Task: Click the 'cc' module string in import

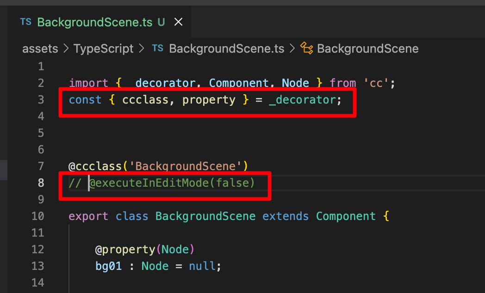Action: point(375,83)
